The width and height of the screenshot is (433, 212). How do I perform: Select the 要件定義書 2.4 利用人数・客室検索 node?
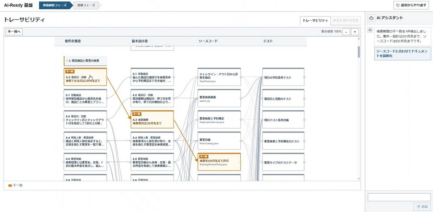tap(86, 141)
